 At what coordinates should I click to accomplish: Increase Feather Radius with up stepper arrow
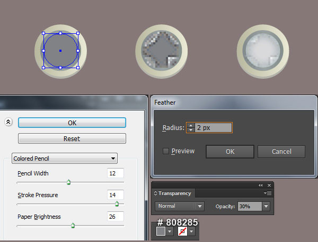(190, 125)
